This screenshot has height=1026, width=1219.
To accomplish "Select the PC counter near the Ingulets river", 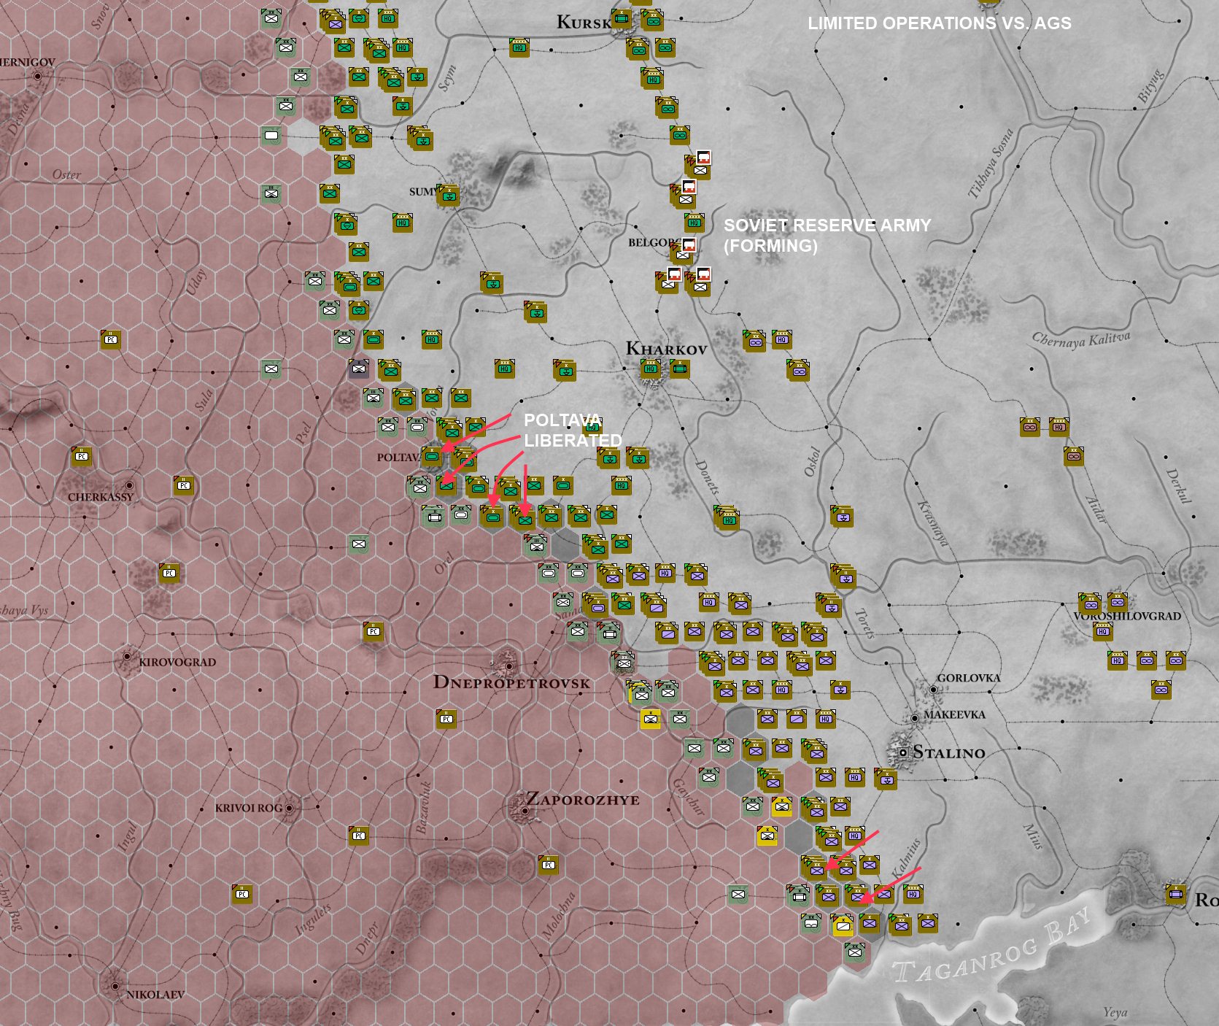I will click(x=241, y=893).
